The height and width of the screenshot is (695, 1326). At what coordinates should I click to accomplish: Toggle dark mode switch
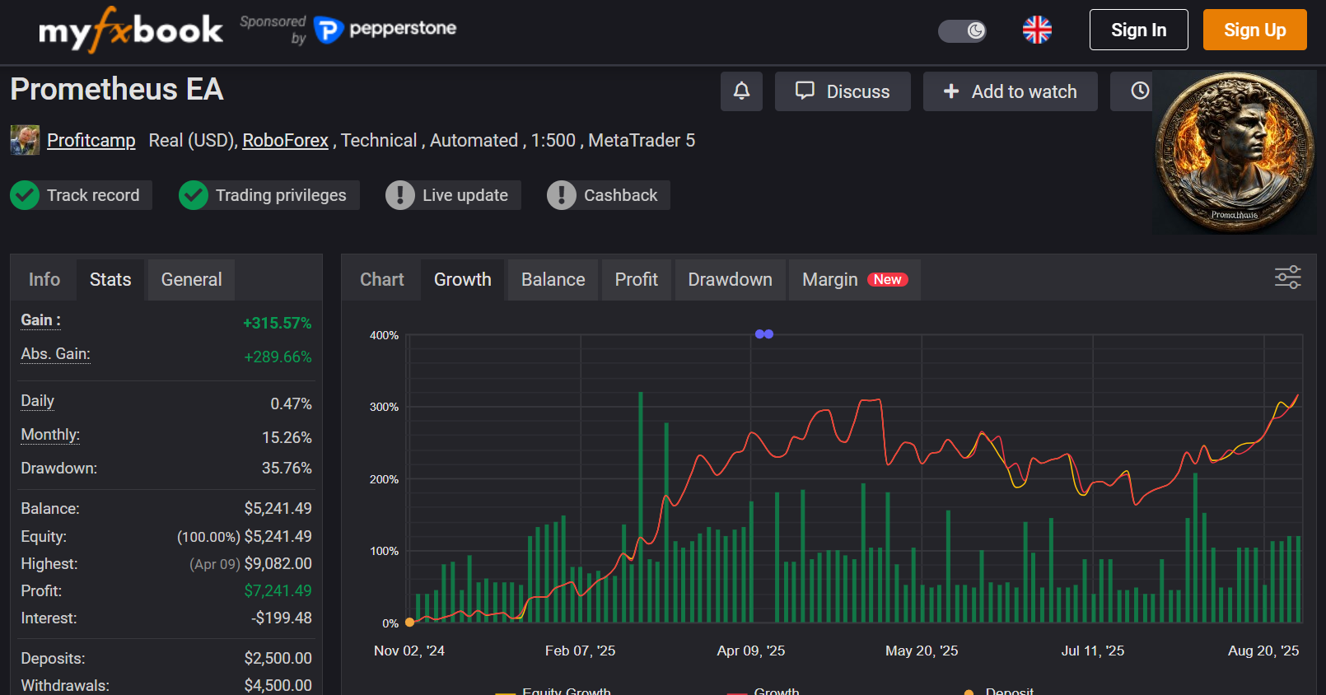click(962, 31)
